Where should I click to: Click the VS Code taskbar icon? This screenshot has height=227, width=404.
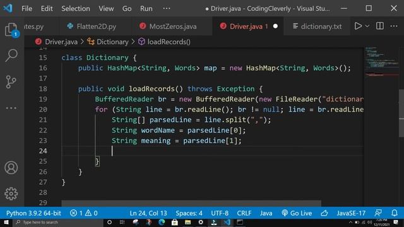tap(227, 223)
